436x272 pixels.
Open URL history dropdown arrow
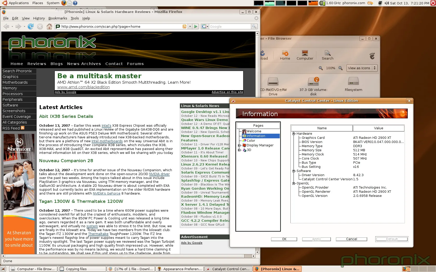click(190, 26)
